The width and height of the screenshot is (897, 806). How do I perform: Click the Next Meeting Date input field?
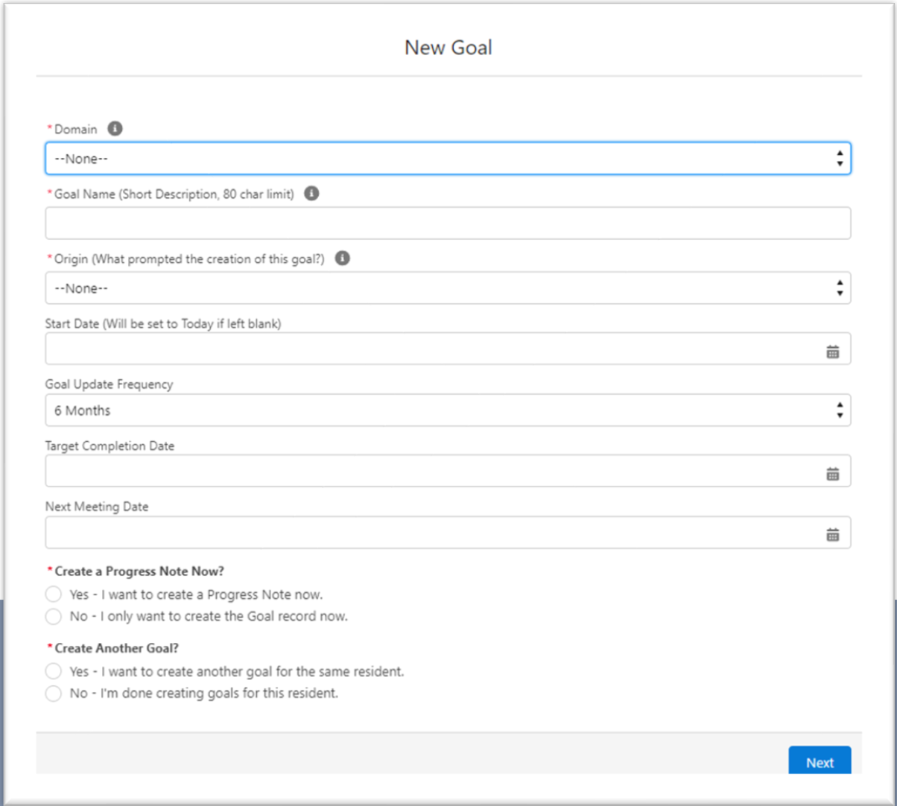pos(432,533)
